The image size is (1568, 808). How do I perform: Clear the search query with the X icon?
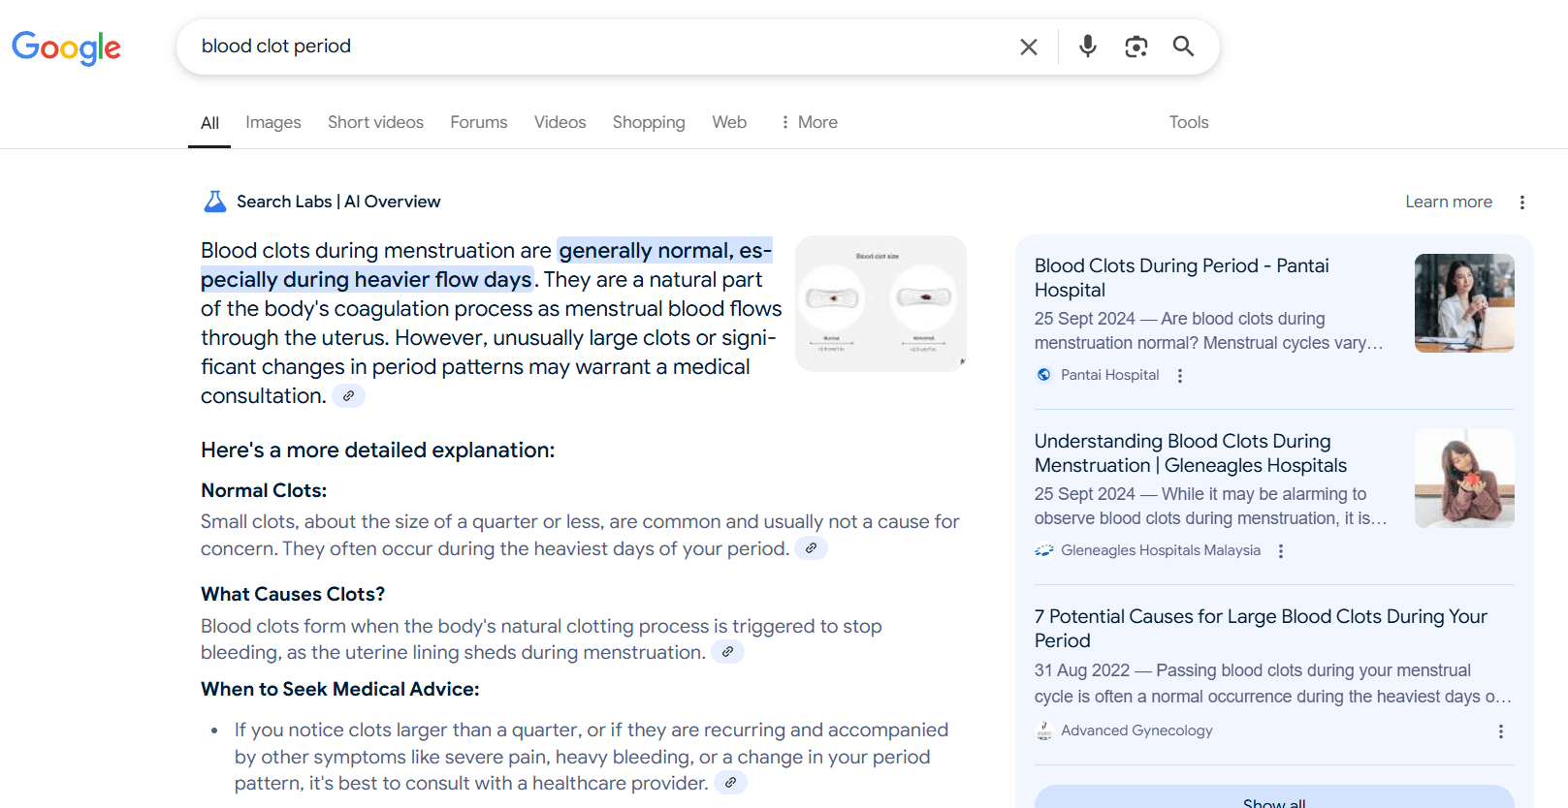(x=1029, y=47)
